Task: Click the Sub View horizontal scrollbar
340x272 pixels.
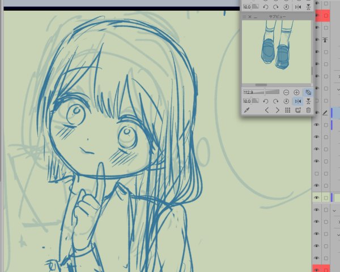Action: coord(262,85)
